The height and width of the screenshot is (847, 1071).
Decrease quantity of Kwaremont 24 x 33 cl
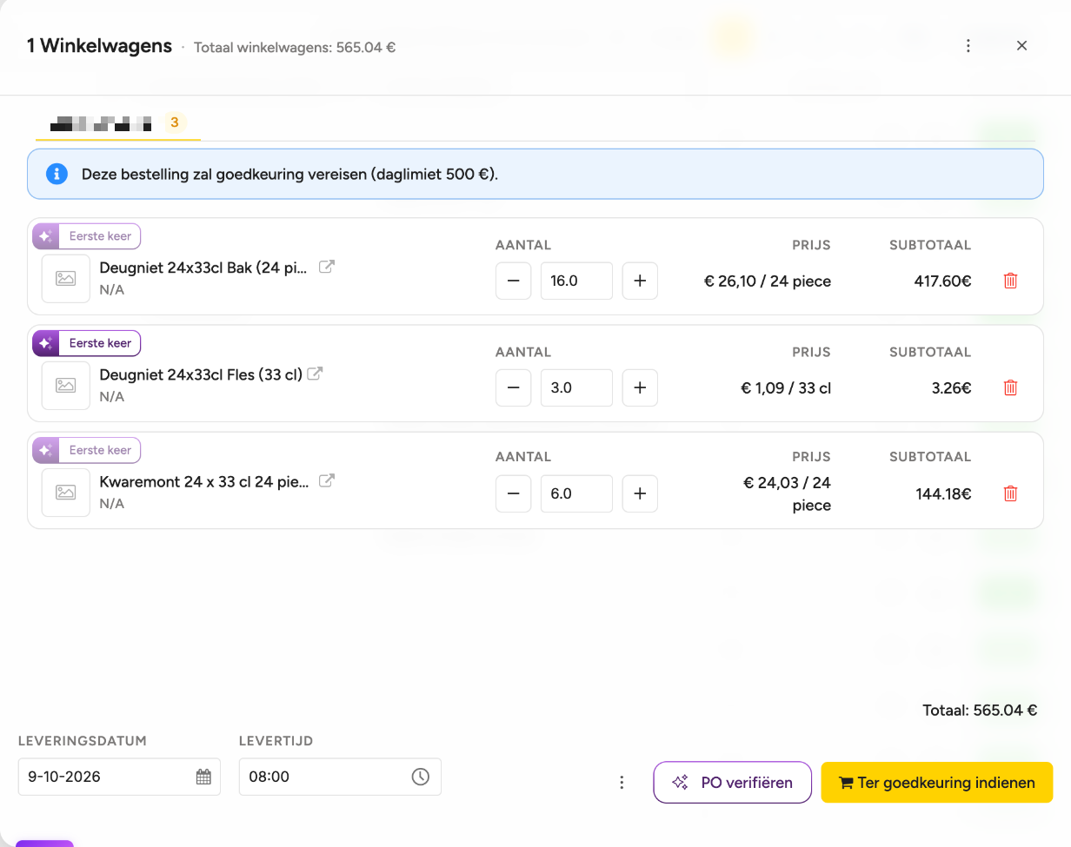[513, 493]
